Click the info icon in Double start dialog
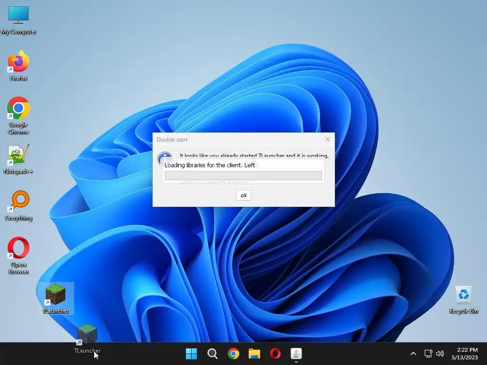The width and height of the screenshot is (487, 365). point(165,158)
